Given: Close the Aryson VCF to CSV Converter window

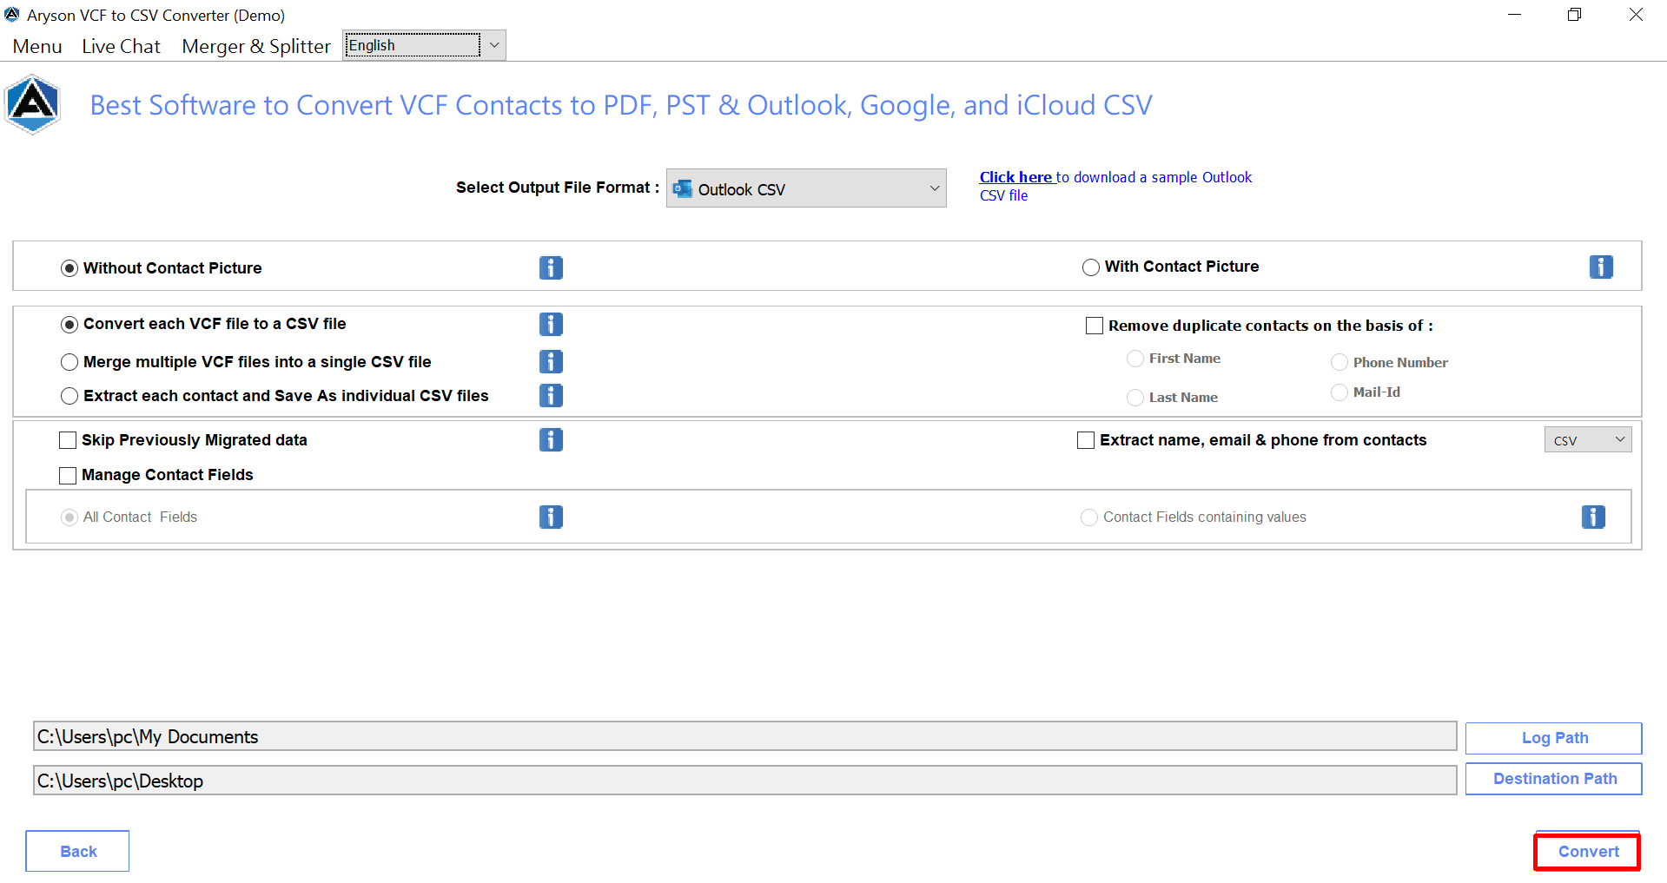Looking at the screenshot, I should [x=1636, y=15].
